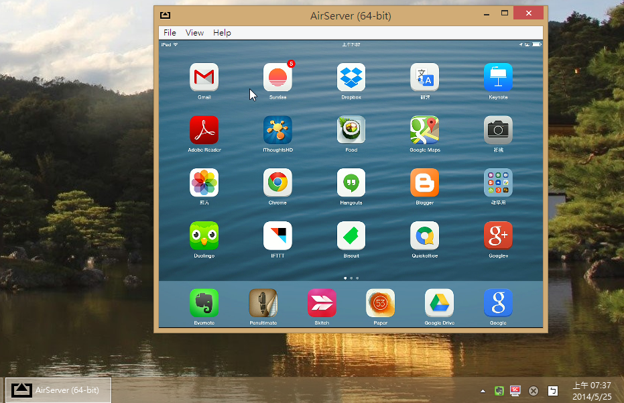Open the Duolingo owl app
The image size is (624, 403).
(x=204, y=236)
